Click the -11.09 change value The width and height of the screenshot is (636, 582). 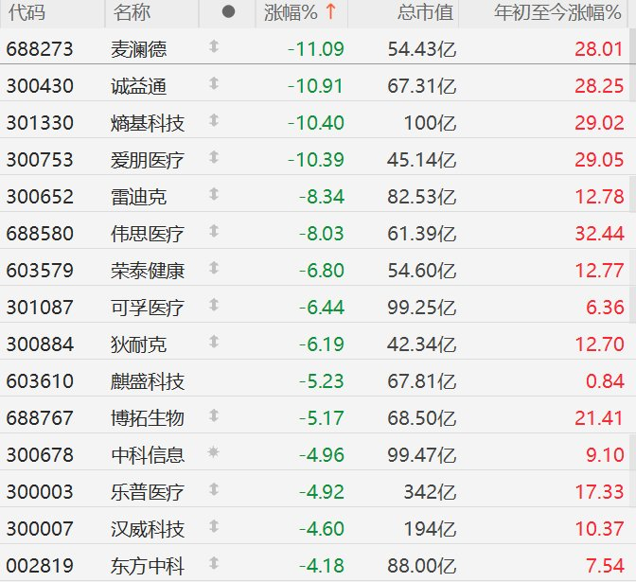(315, 49)
